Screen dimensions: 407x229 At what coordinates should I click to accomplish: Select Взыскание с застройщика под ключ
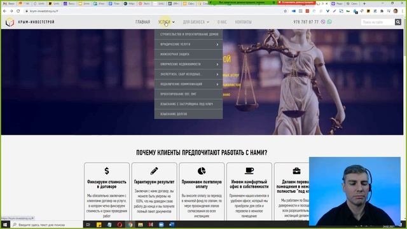pos(188,104)
